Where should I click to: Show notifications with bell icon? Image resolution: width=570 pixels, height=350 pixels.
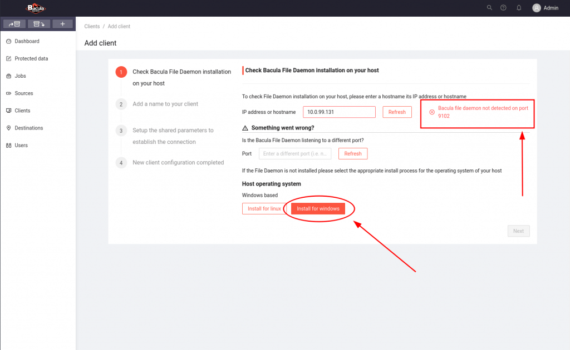(x=519, y=8)
